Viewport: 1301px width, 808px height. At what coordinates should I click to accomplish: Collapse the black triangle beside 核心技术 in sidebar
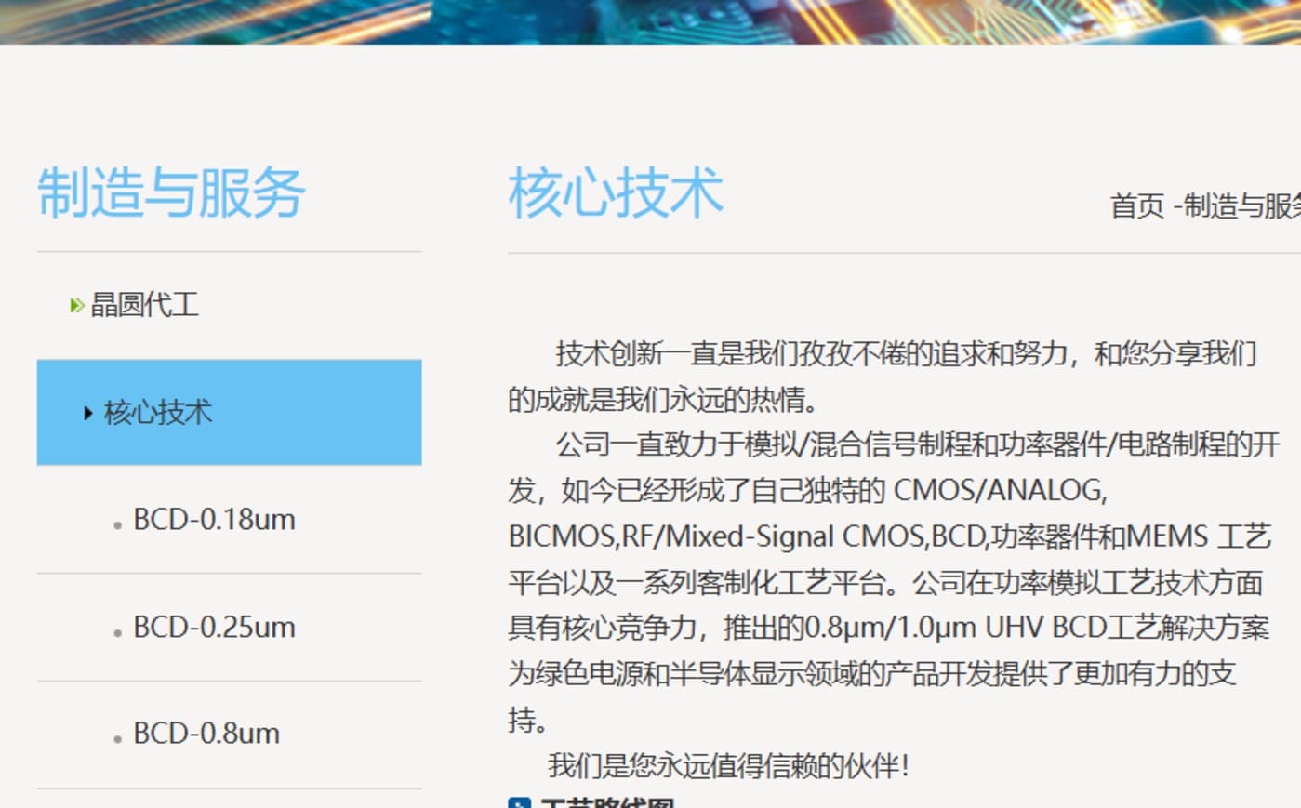(x=87, y=413)
